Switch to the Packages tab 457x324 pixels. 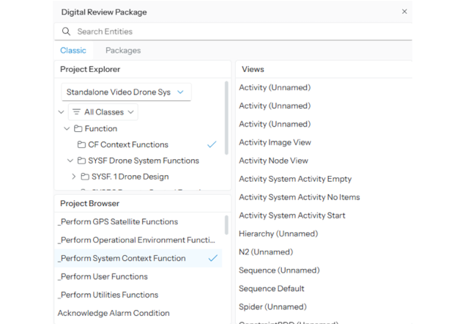[x=123, y=51]
